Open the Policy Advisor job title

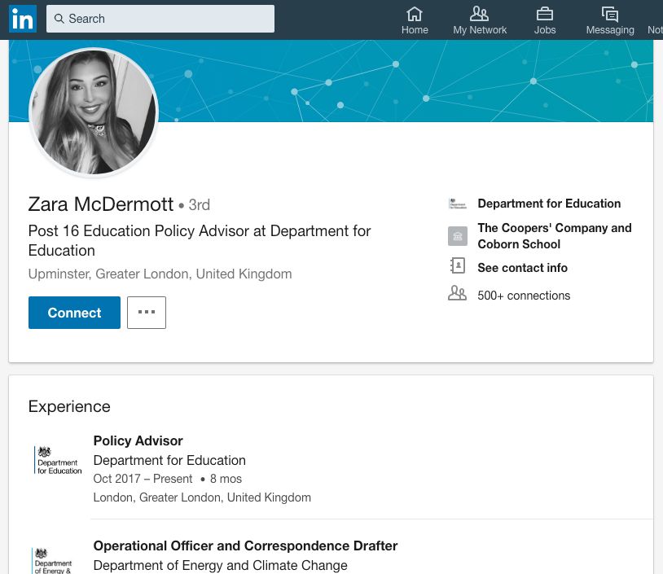coord(138,440)
